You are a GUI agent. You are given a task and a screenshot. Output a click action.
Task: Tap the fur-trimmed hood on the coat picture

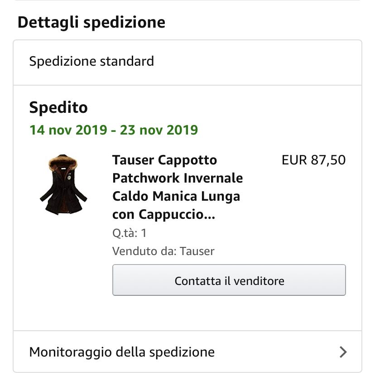63,162
